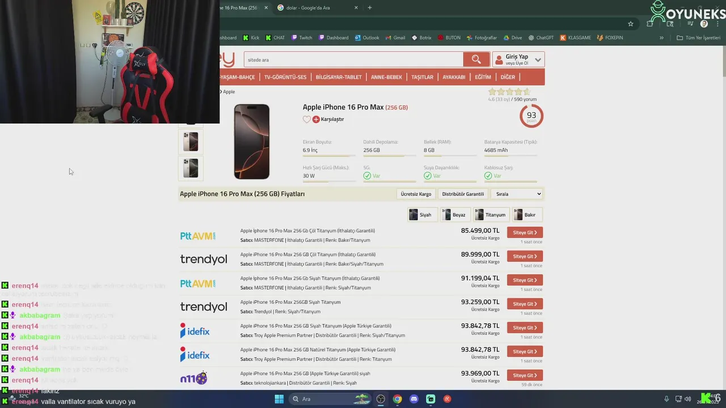The width and height of the screenshot is (726, 408).
Task: Toggle the Ücretsiz Kargo filter
Action: [416, 194]
